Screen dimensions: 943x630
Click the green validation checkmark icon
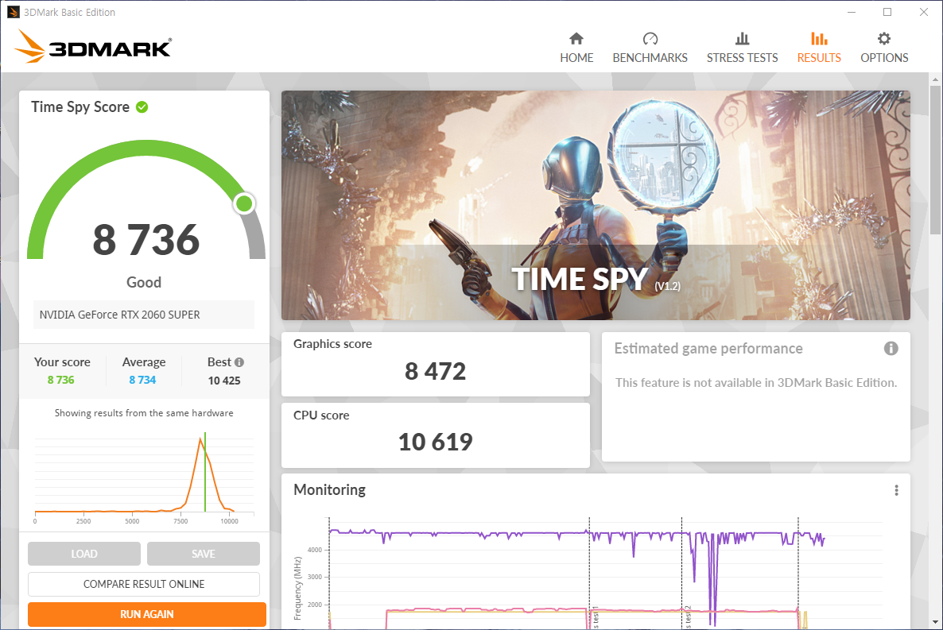[142, 107]
